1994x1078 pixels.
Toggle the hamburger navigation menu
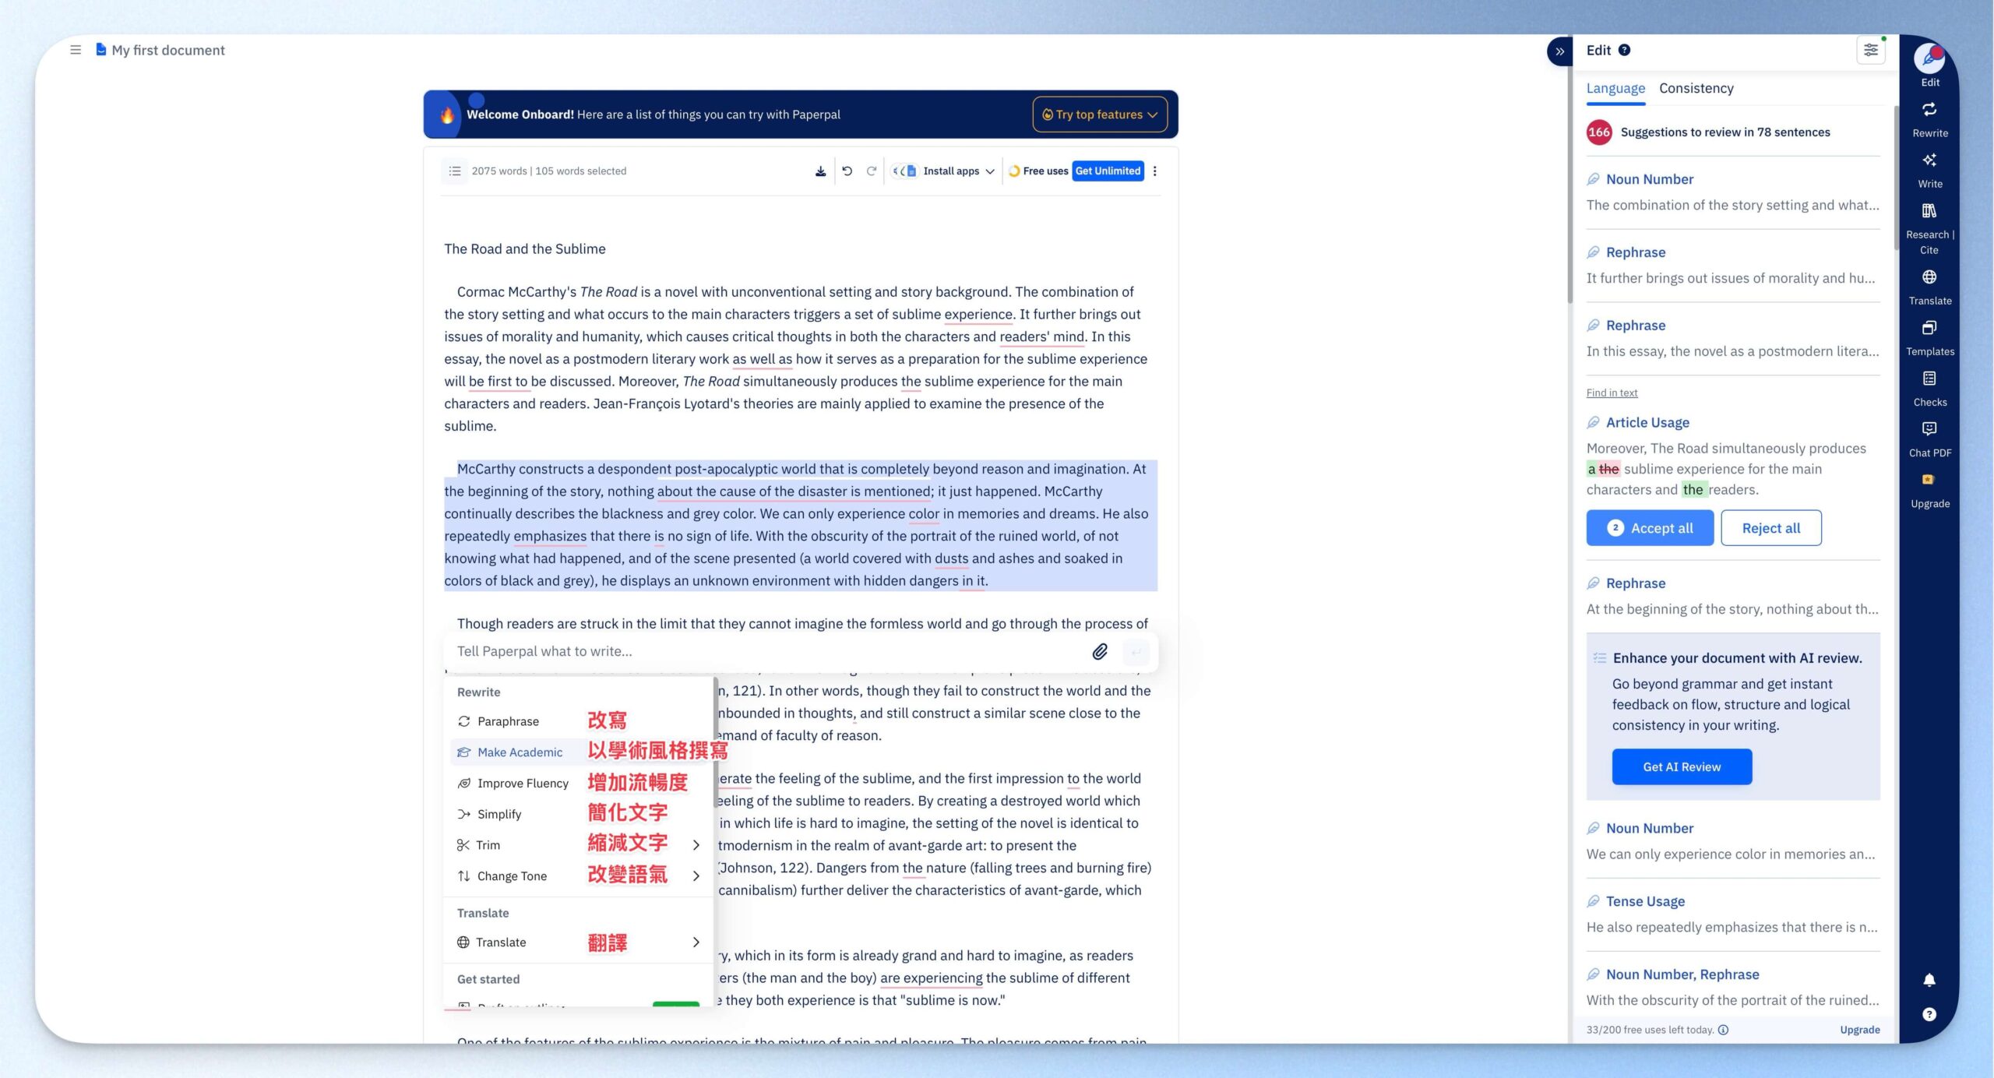pyautogui.click(x=76, y=50)
